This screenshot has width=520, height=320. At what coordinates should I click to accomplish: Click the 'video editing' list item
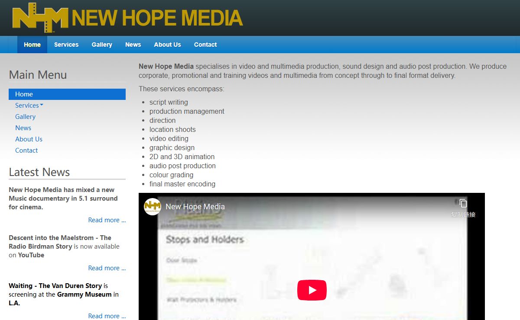click(169, 139)
